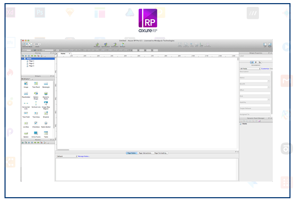Image resolution: width=295 pixels, height=201 pixels.
Task: Toggle the Left panel visibility
Action: [265, 45]
